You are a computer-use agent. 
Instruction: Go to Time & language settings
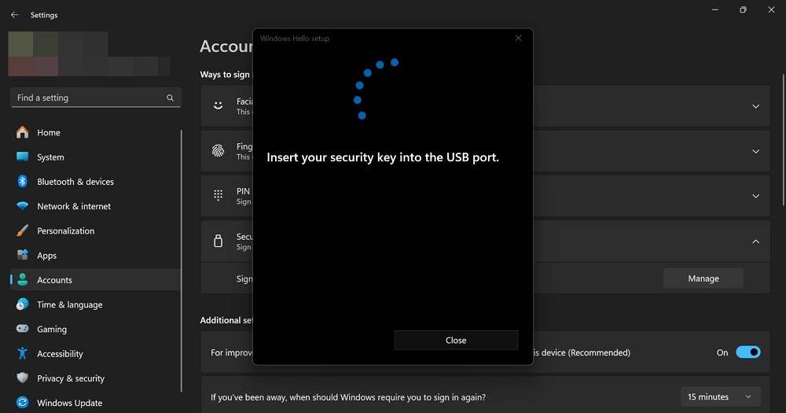(69, 304)
